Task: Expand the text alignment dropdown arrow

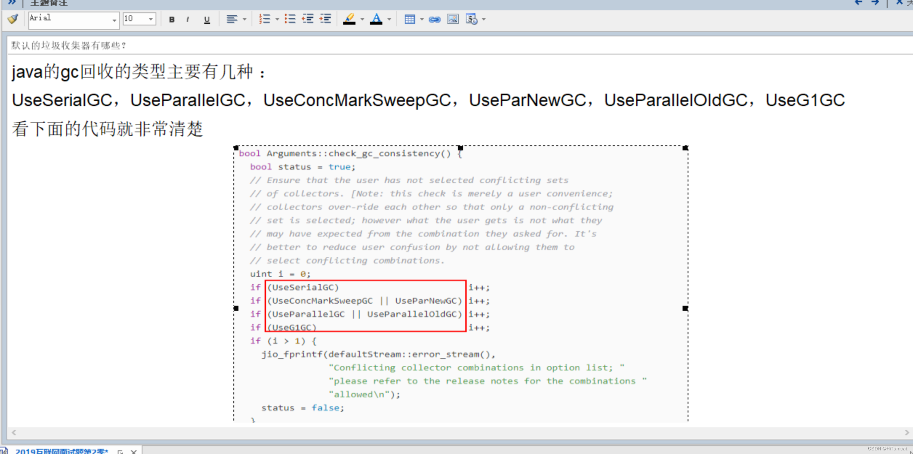Action: click(x=244, y=19)
